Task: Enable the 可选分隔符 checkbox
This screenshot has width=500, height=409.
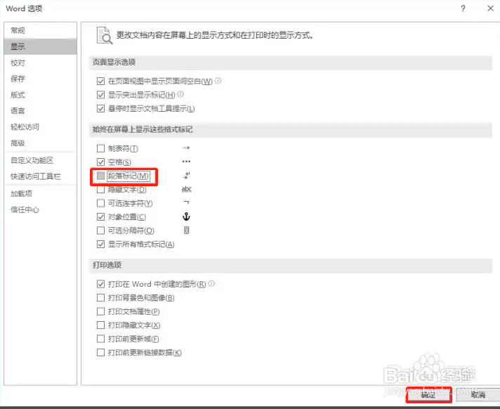Action: point(100,231)
